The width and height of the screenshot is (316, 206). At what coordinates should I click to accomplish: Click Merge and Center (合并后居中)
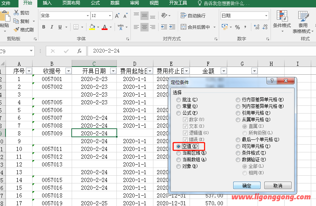point(195,27)
